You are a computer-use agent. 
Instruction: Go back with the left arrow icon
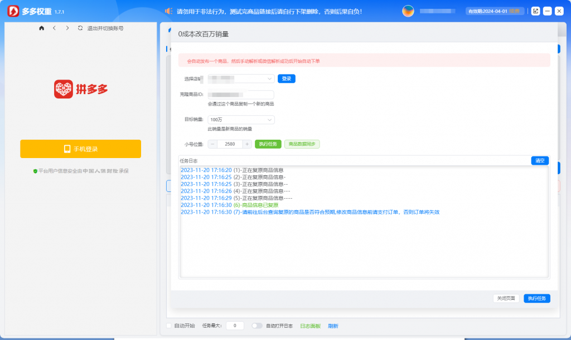pos(54,28)
